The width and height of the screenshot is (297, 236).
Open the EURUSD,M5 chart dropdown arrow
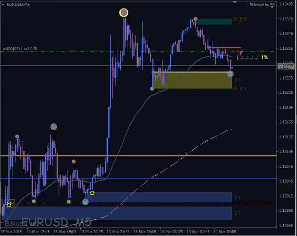click(x=3, y=4)
